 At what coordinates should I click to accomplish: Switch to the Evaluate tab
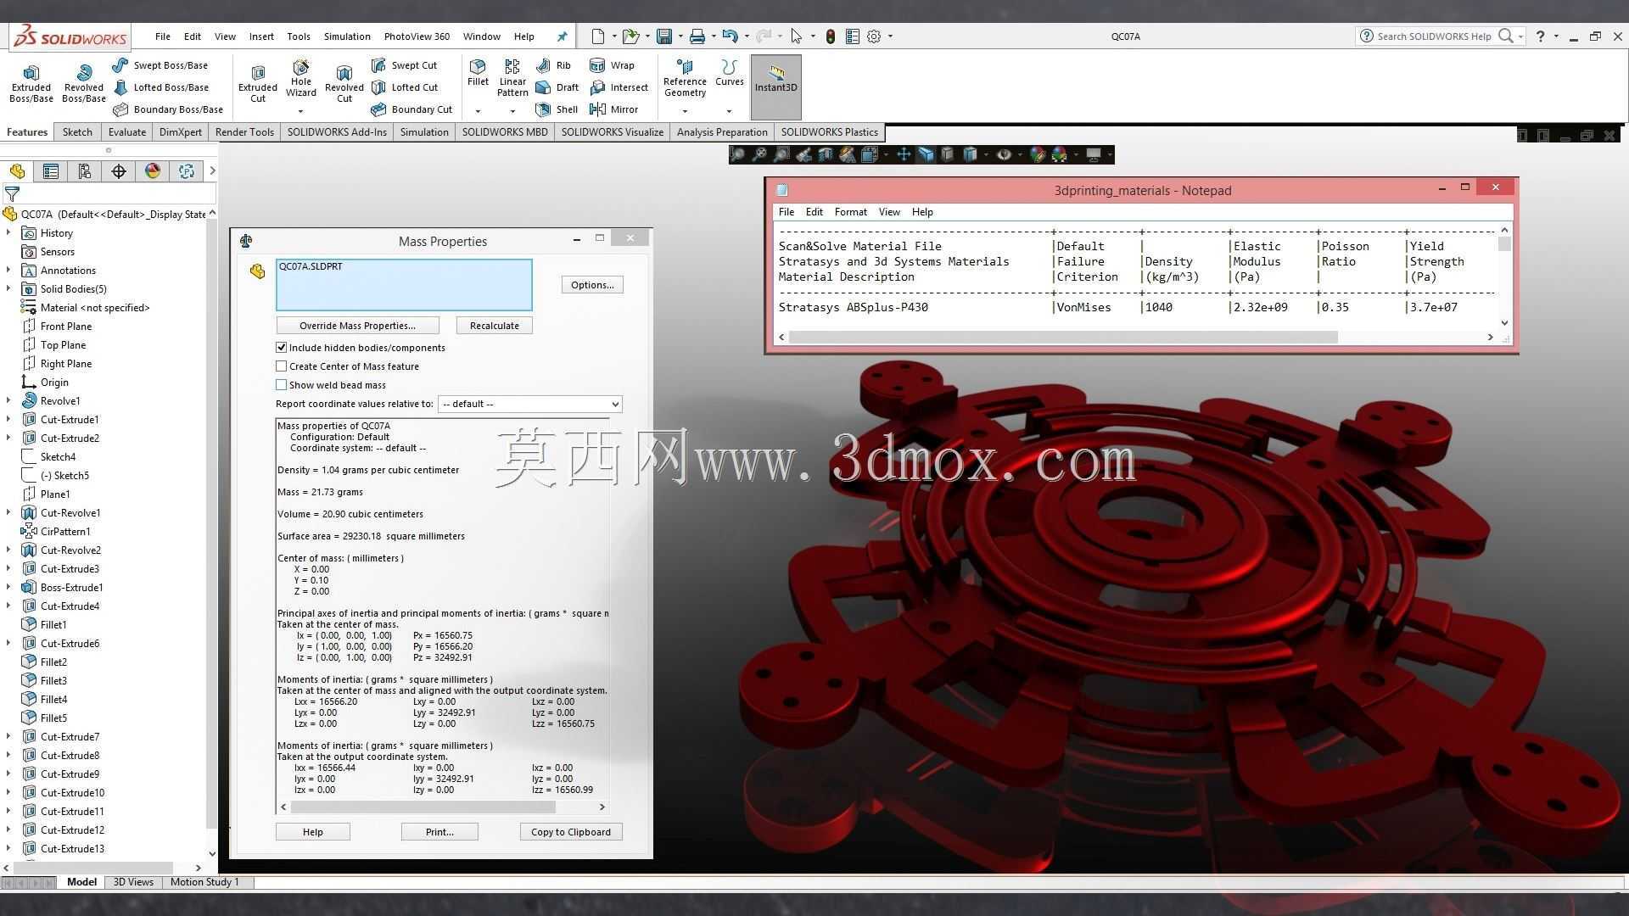click(x=127, y=132)
